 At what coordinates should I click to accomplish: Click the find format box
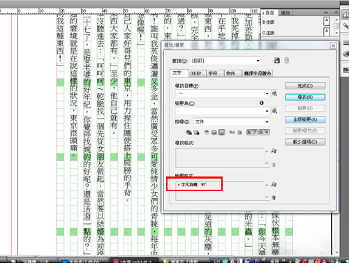220,158
